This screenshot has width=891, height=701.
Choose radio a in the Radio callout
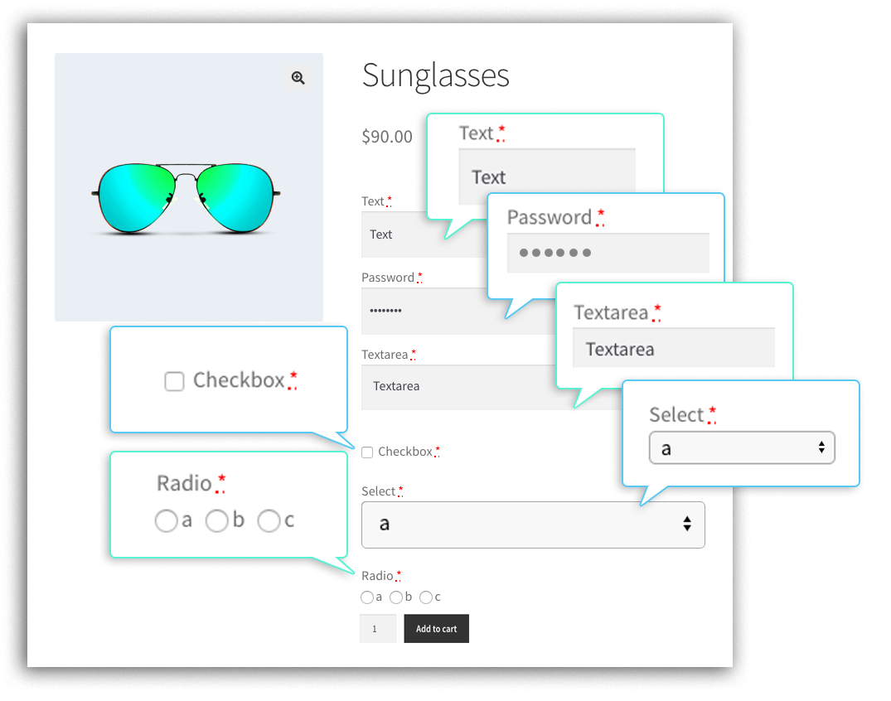tap(166, 520)
